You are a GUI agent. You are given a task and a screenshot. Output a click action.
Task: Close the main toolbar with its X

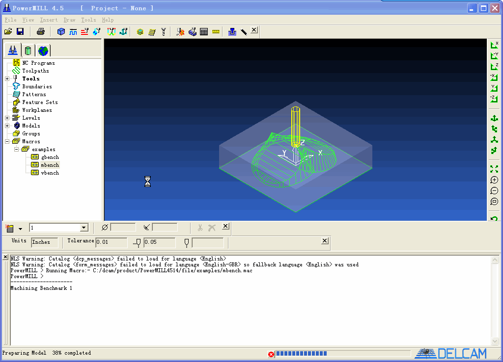pos(254,30)
